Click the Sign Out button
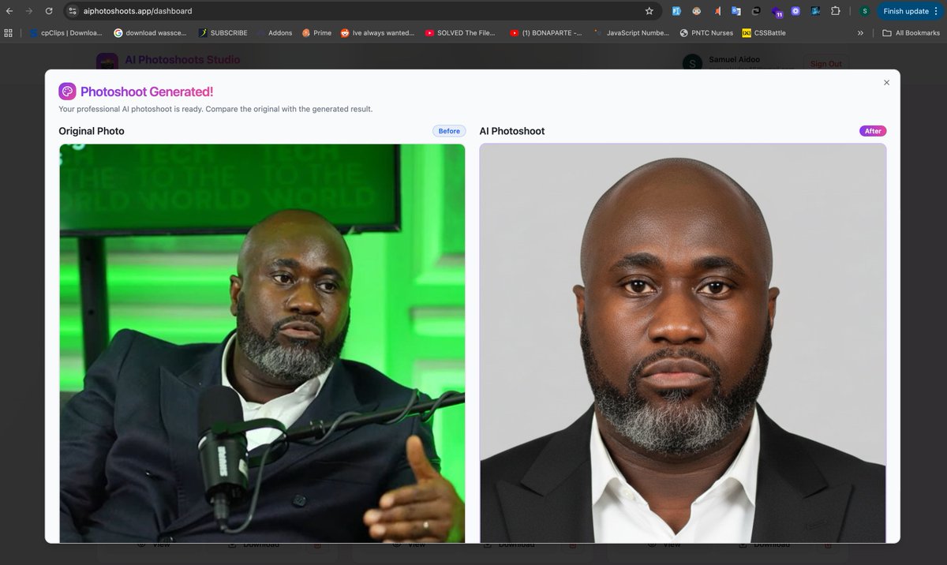The width and height of the screenshot is (947, 565). pyautogui.click(x=825, y=63)
